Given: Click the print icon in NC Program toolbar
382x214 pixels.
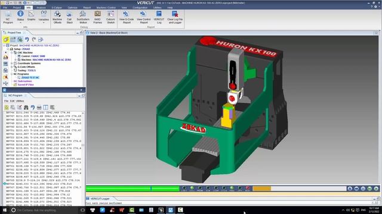Looking at the screenshot, I should (39, 107).
